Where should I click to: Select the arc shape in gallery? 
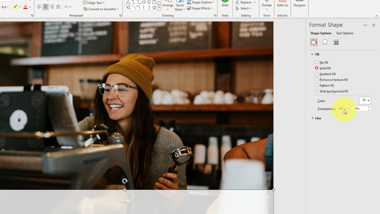[x=133, y=8]
